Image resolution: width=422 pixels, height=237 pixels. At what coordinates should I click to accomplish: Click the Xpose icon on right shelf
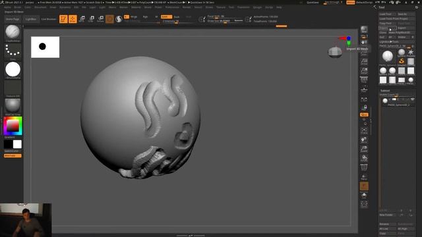pyautogui.click(x=364, y=204)
